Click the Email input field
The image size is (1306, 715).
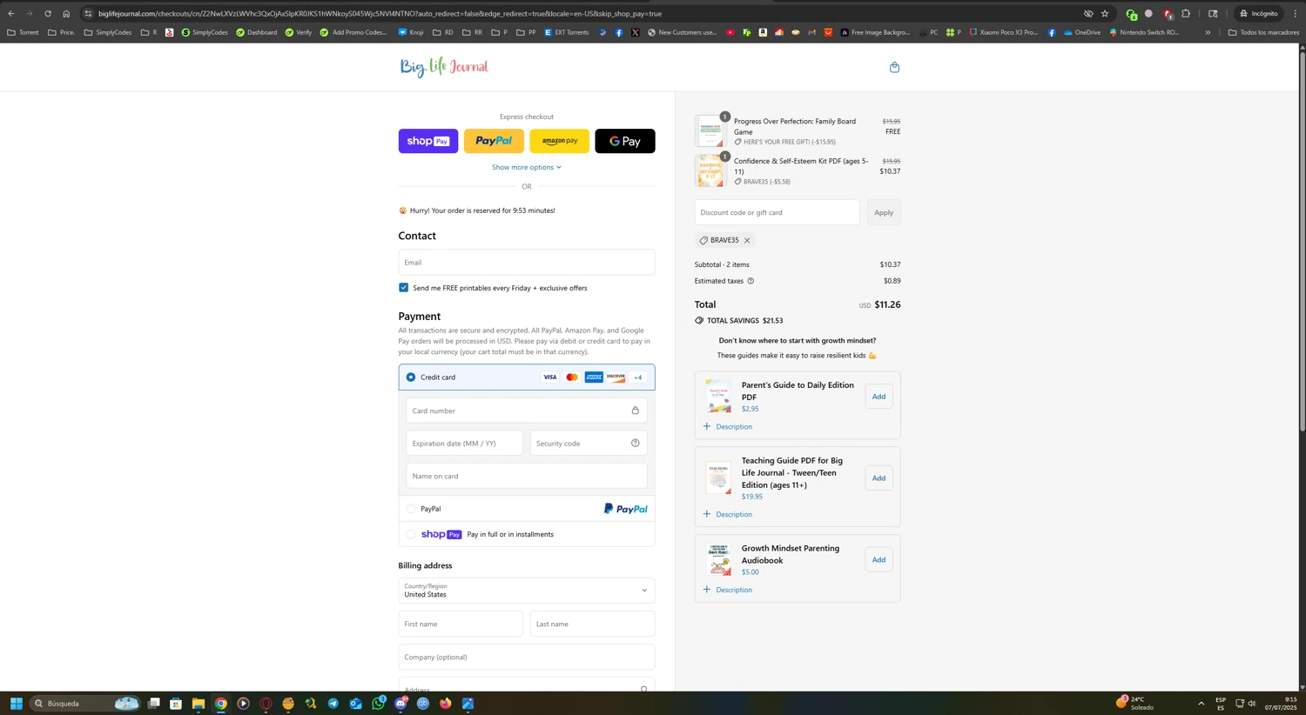[527, 262]
